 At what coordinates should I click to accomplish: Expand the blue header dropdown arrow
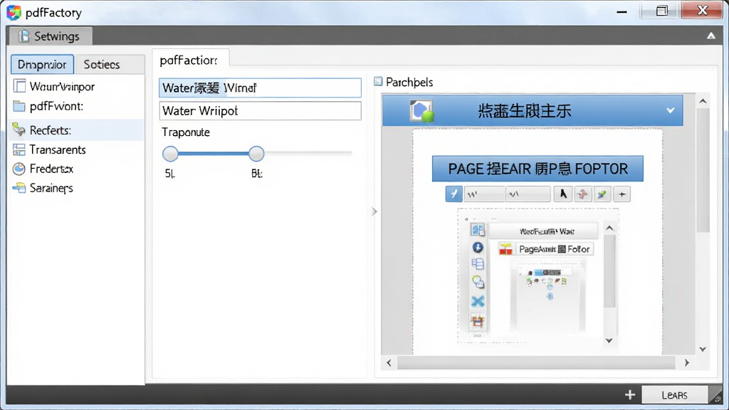(x=670, y=110)
